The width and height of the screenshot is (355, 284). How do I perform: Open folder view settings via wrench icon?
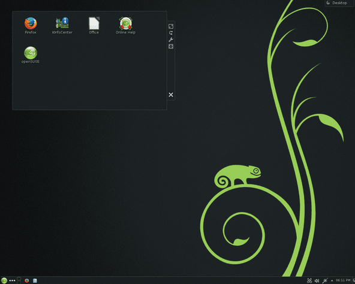point(171,40)
